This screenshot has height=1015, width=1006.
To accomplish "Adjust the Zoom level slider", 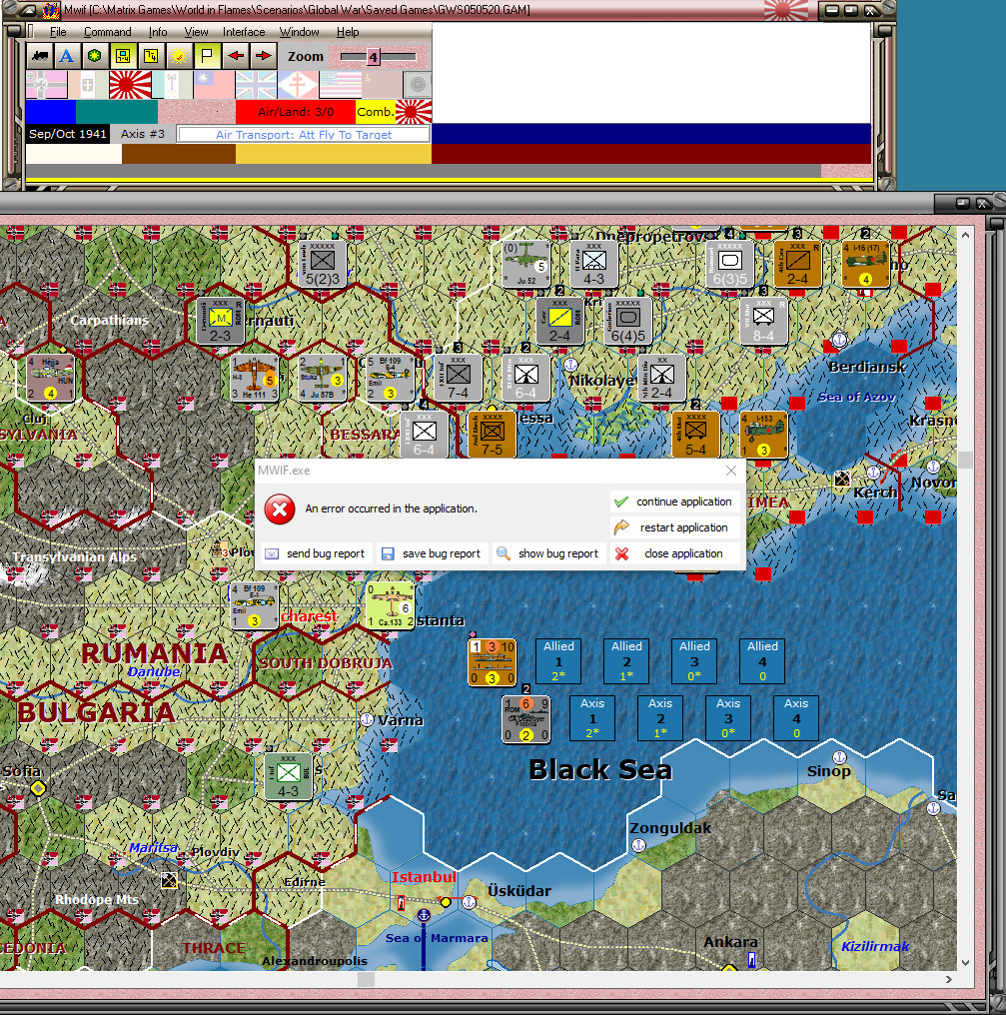I will click(375, 56).
